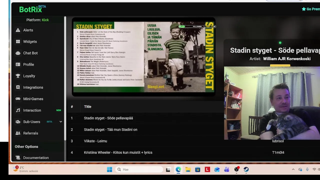Click artist William AJR Korwenkoski
Image resolution: width=320 pixels, height=180 pixels.
[287, 59]
